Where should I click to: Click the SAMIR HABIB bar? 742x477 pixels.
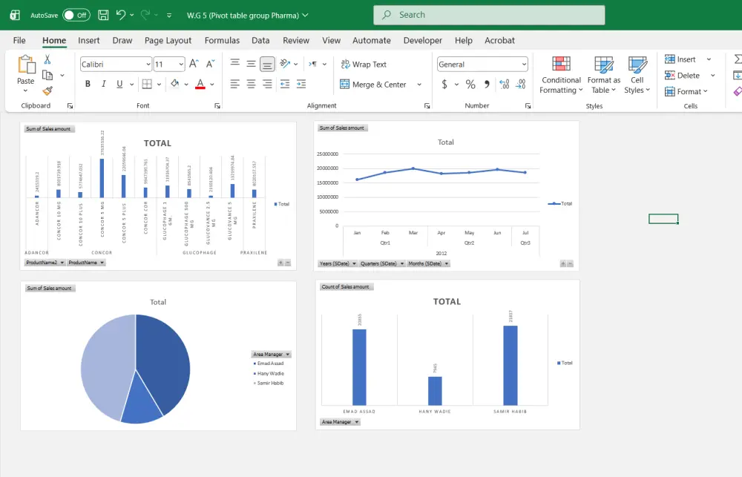pos(510,365)
